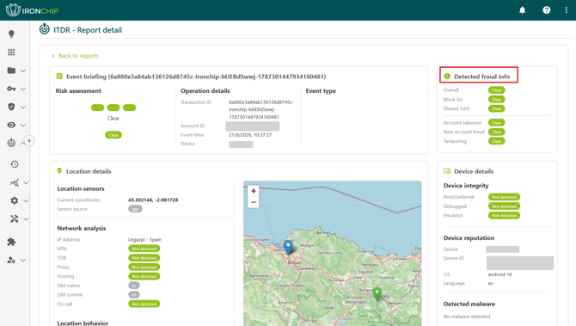
Task: Click the Ironchip logo
Action: pos(33,10)
